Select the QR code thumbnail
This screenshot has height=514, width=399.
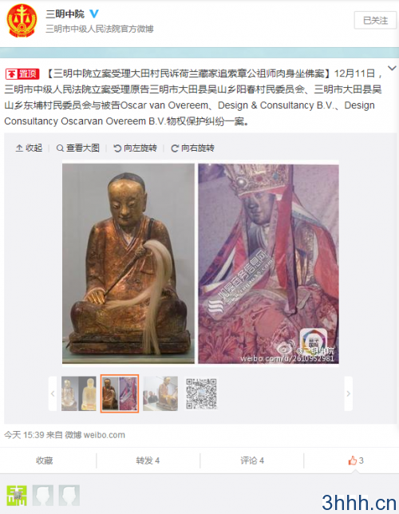[x=201, y=393]
